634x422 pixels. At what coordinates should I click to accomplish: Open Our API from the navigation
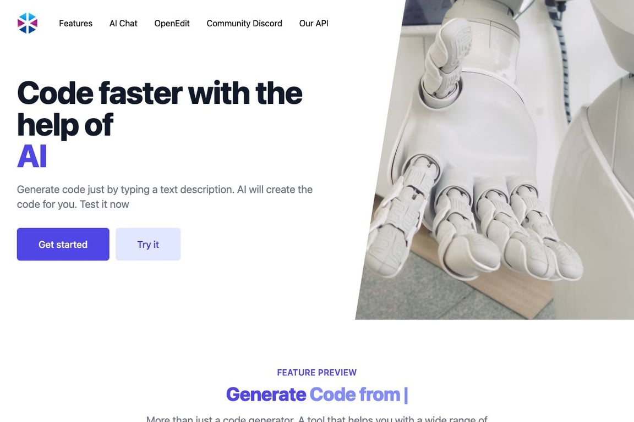coord(314,24)
